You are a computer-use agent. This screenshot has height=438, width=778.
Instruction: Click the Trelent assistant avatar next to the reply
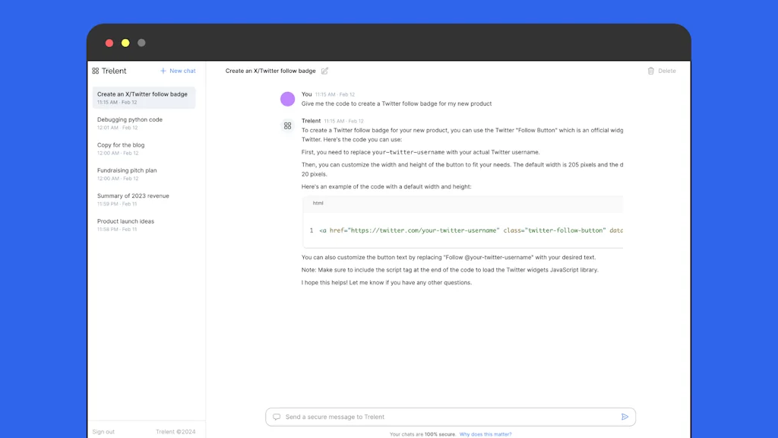287,125
